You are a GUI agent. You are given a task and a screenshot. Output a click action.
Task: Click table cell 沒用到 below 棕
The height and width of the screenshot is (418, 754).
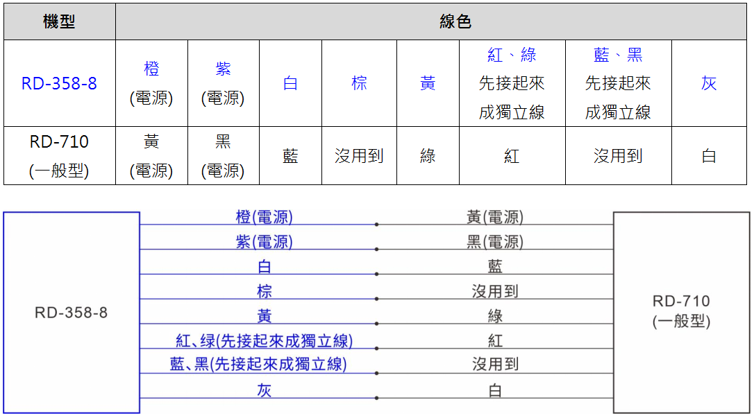point(359,156)
